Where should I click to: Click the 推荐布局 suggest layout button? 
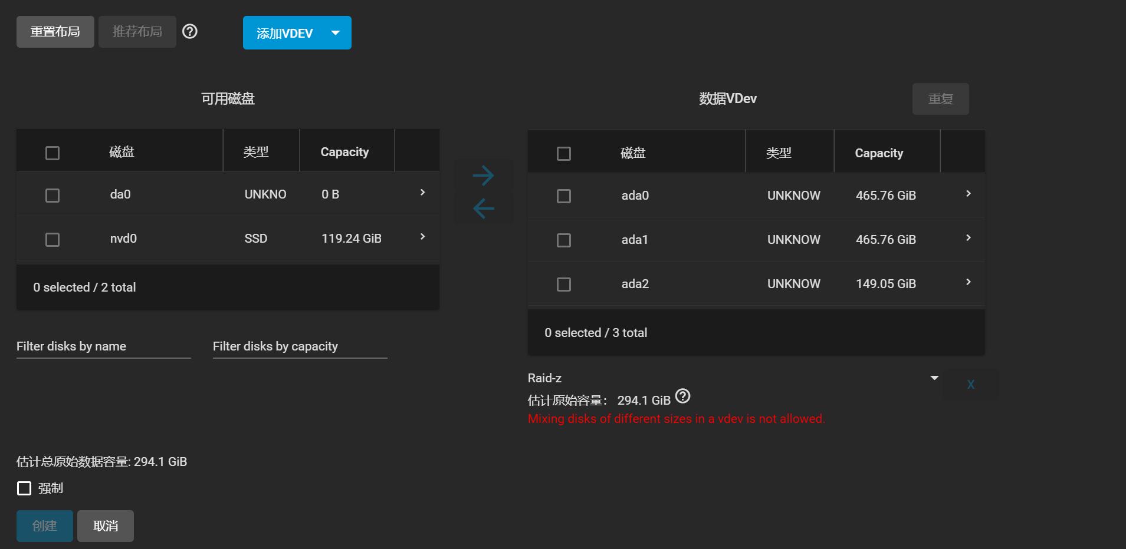point(137,32)
